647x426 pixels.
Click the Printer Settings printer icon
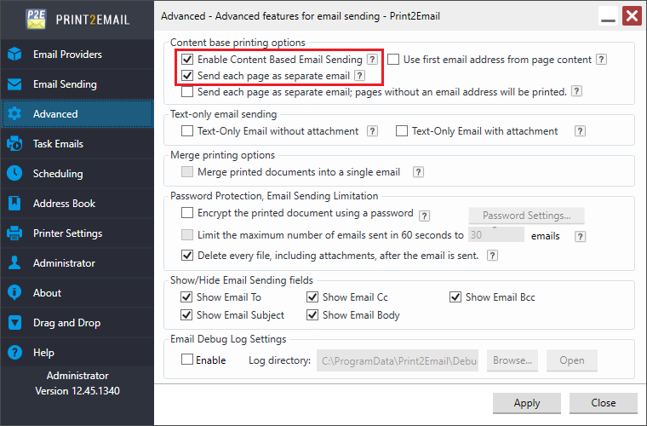coord(14,233)
